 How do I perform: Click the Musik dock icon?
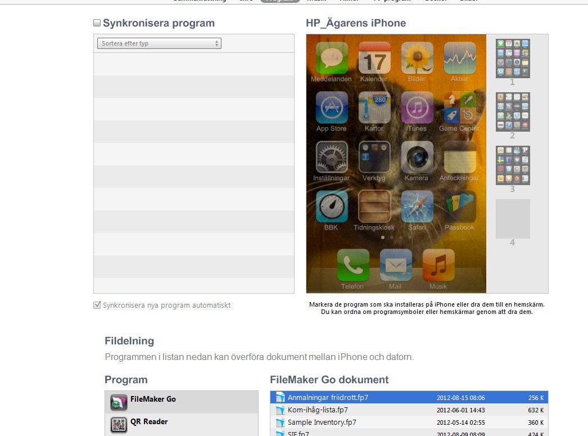pos(438,265)
